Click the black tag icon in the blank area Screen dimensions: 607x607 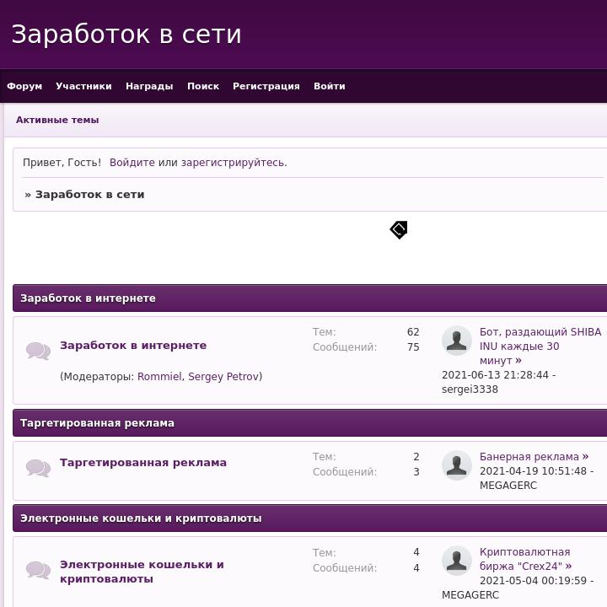click(x=399, y=230)
